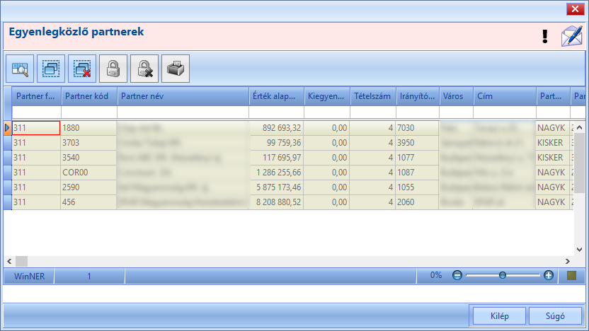Open the search grid magnifier tool
The width and height of the screenshot is (589, 331).
[20, 69]
